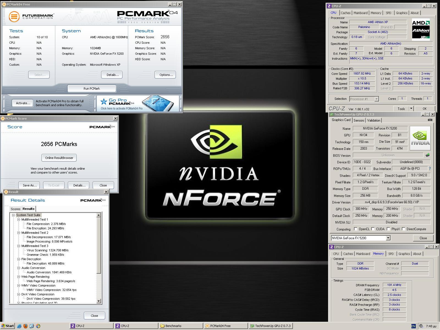Collapse the Audio Conversion node
Viewport: 440px width, 330px height.
click(x=19, y=268)
